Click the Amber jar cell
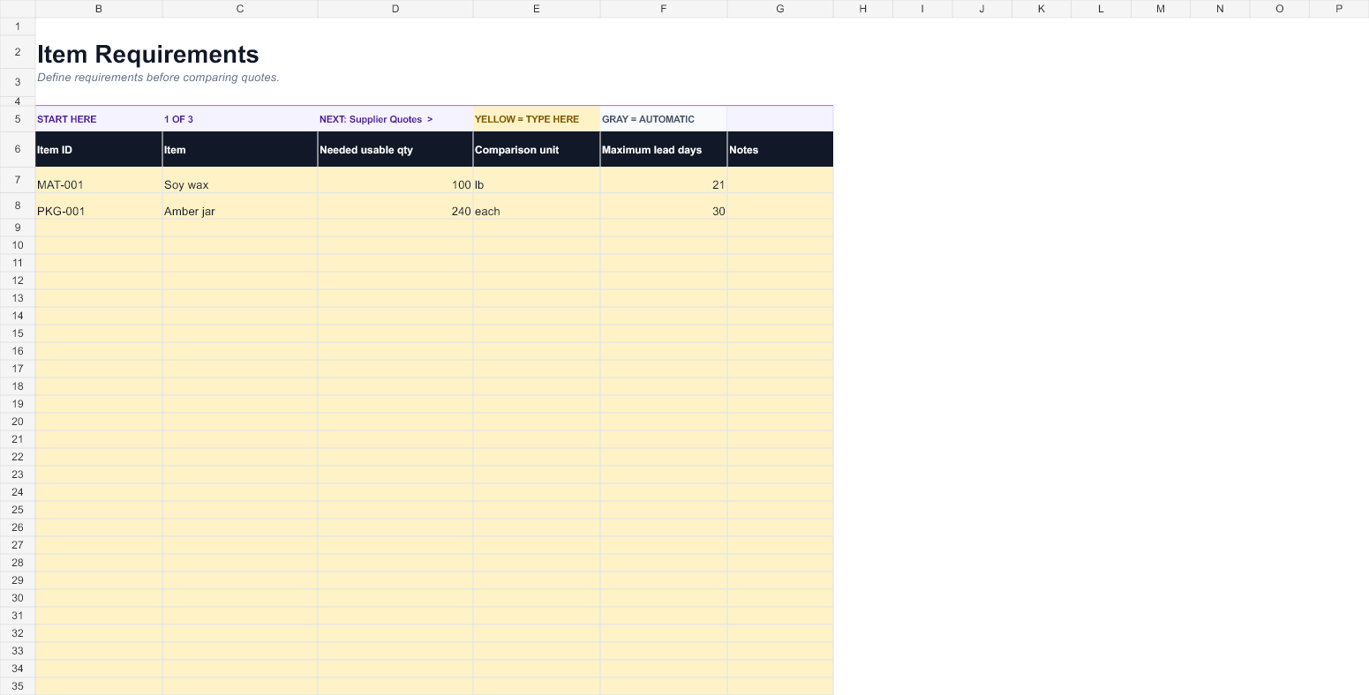This screenshot has width=1369, height=695. click(240, 206)
